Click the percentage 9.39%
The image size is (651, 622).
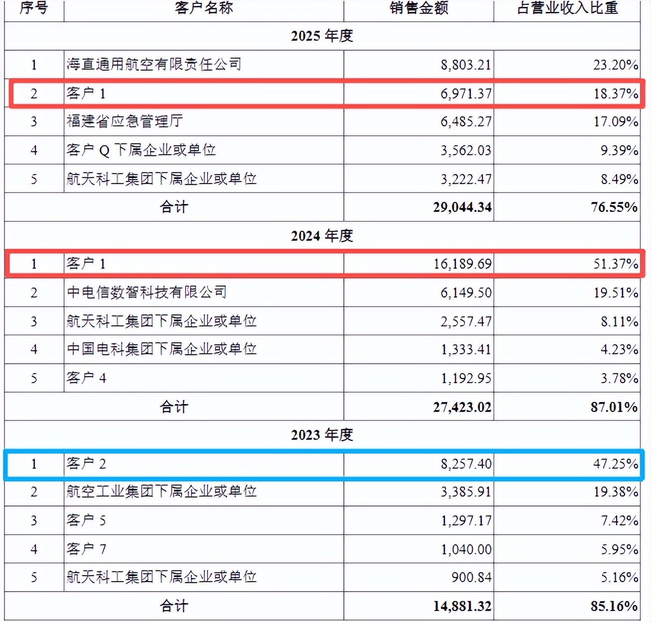pyautogui.click(x=619, y=150)
